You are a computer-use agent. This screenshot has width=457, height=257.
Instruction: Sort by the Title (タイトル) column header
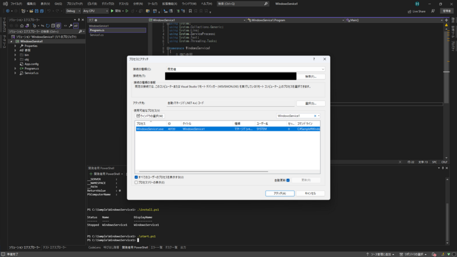[207, 123]
